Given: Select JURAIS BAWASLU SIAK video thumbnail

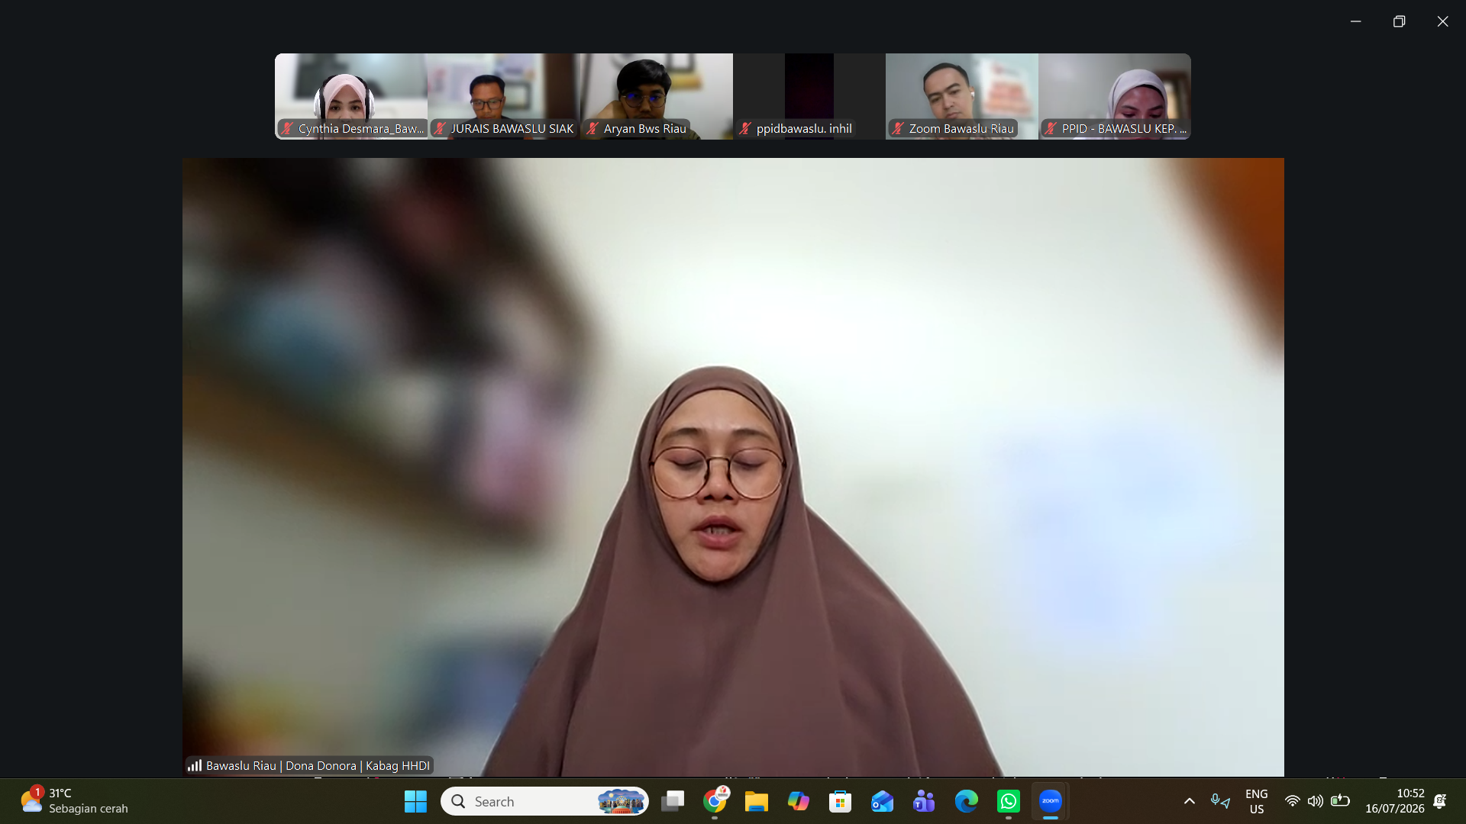Looking at the screenshot, I should 504,96.
